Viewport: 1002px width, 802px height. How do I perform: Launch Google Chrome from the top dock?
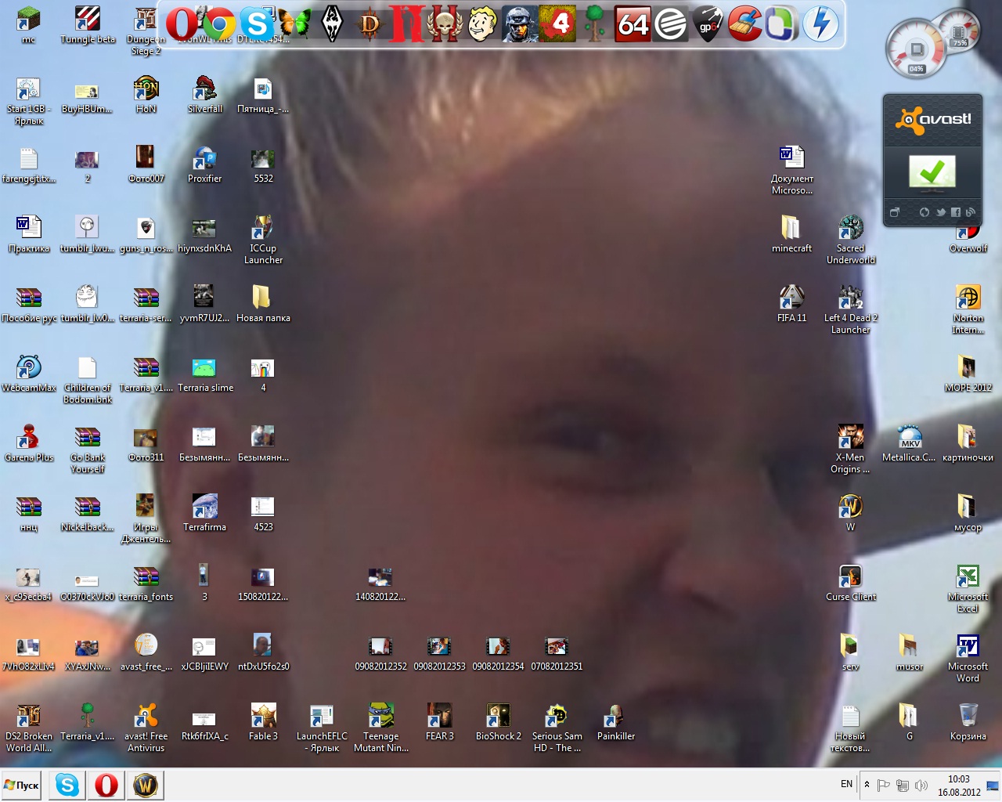tap(219, 24)
